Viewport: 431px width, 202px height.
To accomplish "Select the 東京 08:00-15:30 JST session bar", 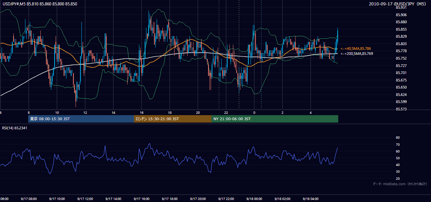I will point(81,119).
